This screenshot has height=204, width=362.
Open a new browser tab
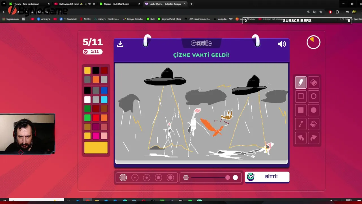[x=191, y=4]
